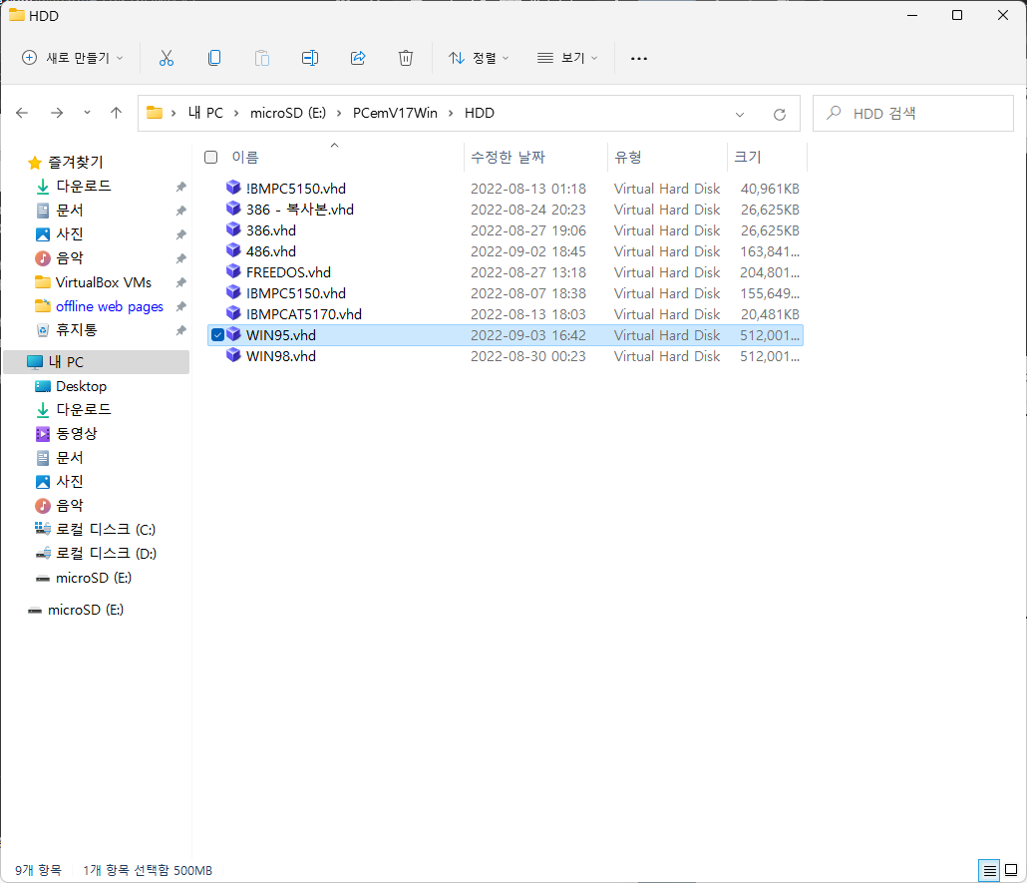This screenshot has height=883, width=1027.
Task: Click the 386.vhd file icon
Action: tap(233, 230)
